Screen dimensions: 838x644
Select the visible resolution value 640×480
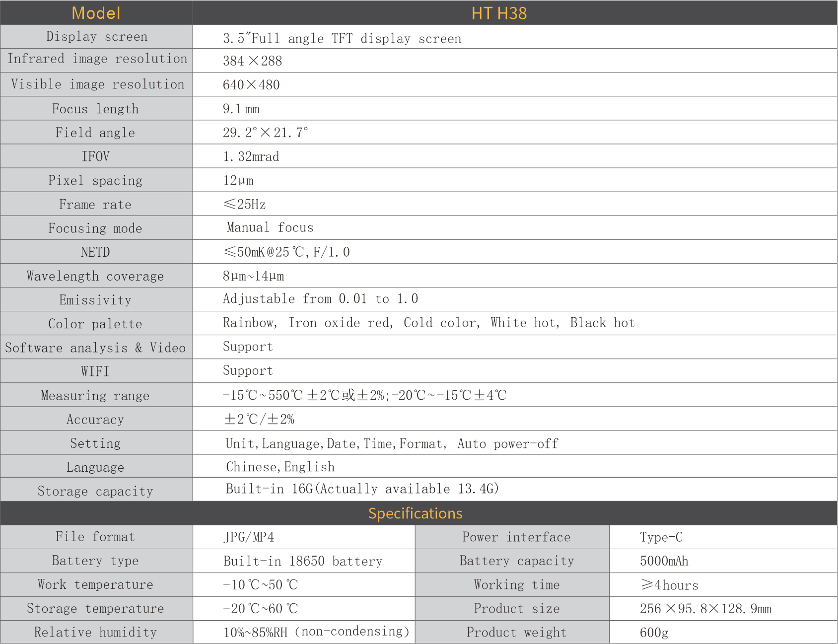pyautogui.click(x=251, y=85)
